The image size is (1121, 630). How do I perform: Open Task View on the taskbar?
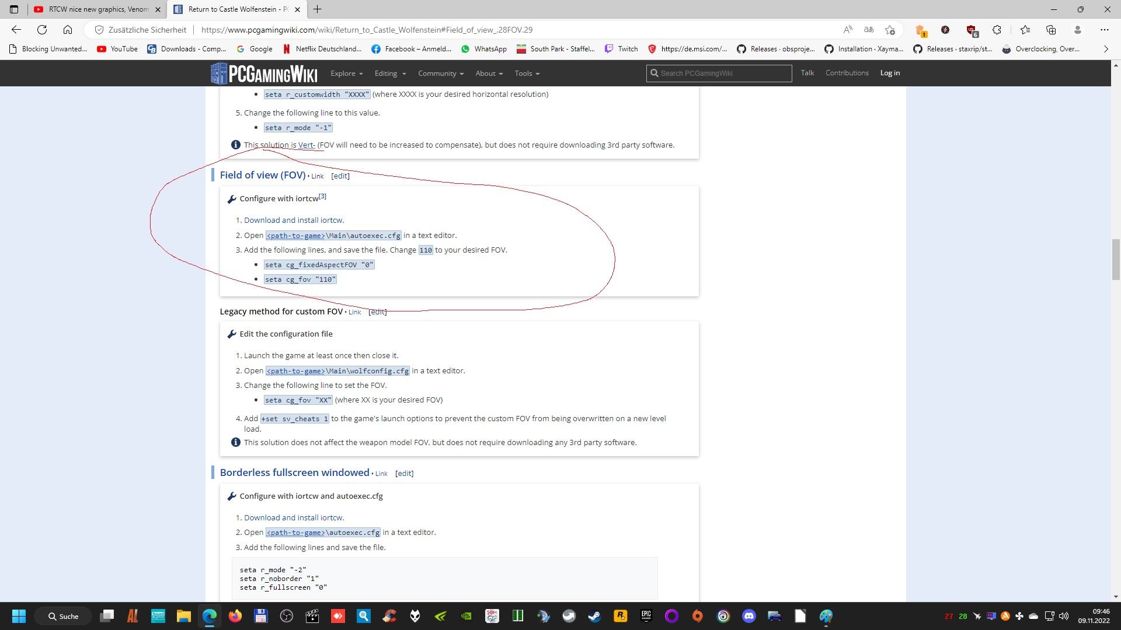pos(107,616)
